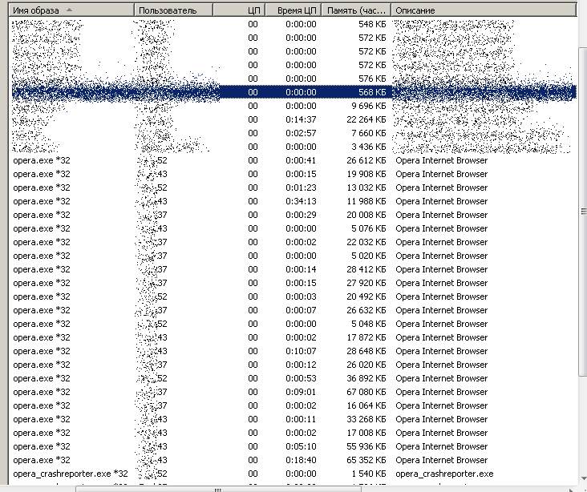Select opera.exe *32 with CPU time 0:18:40
Viewport: 587px width, 492px height.
pos(42,460)
